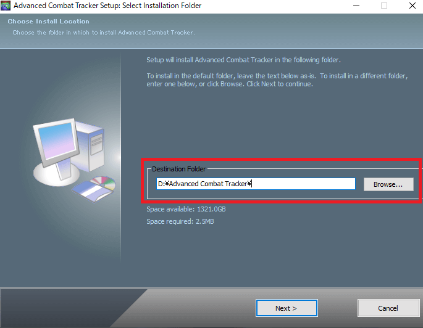Proceed with the Next > button
The width and height of the screenshot is (423, 328).
[x=287, y=308]
